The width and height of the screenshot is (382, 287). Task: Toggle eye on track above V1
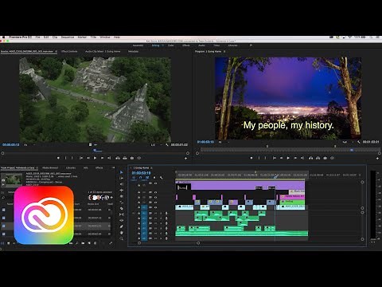(x=155, y=202)
